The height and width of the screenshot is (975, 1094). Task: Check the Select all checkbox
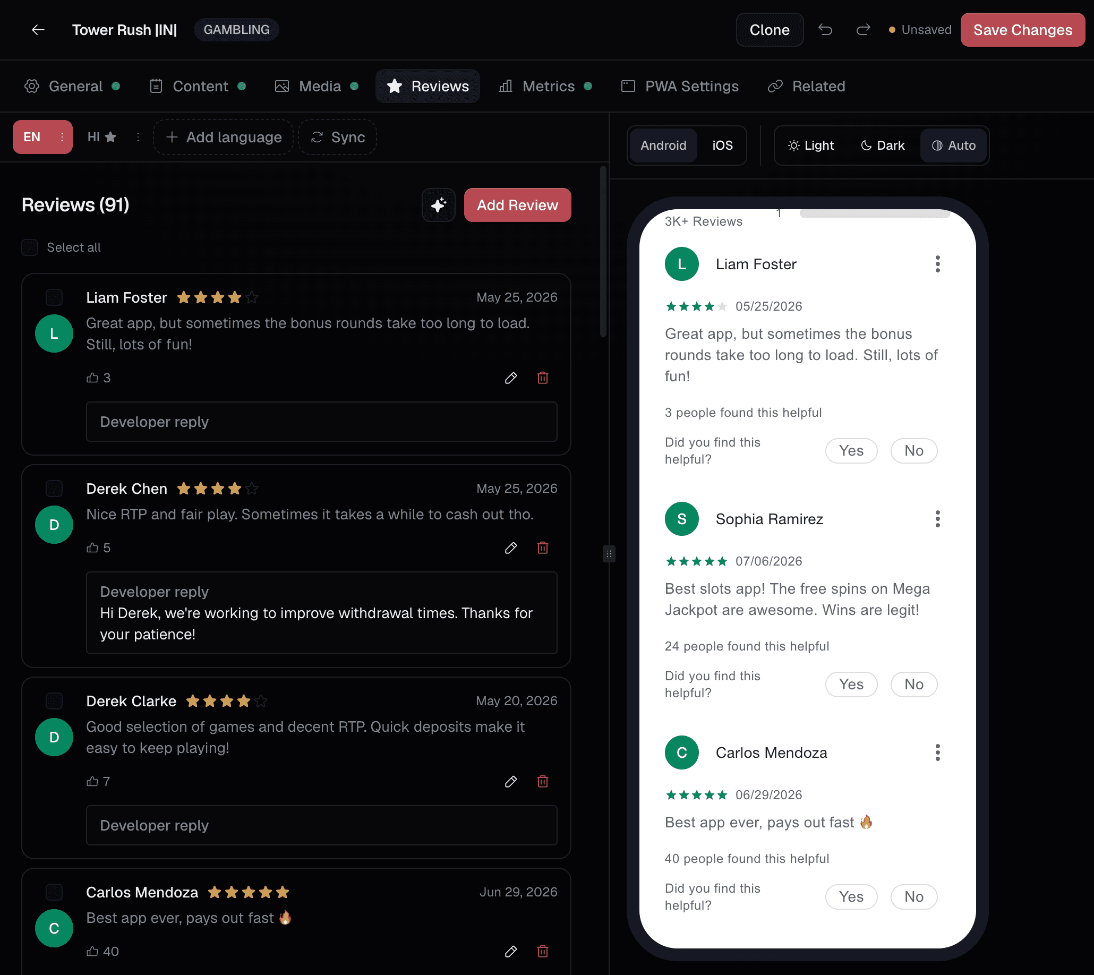coord(30,247)
